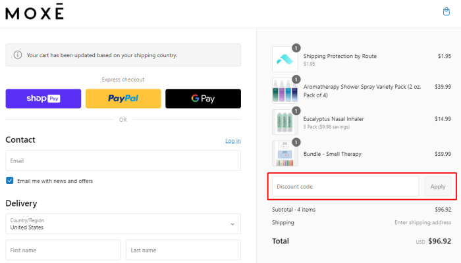This screenshot has width=461, height=263.
Task: Pay with Shop Pay express checkout
Action: pos(43,99)
